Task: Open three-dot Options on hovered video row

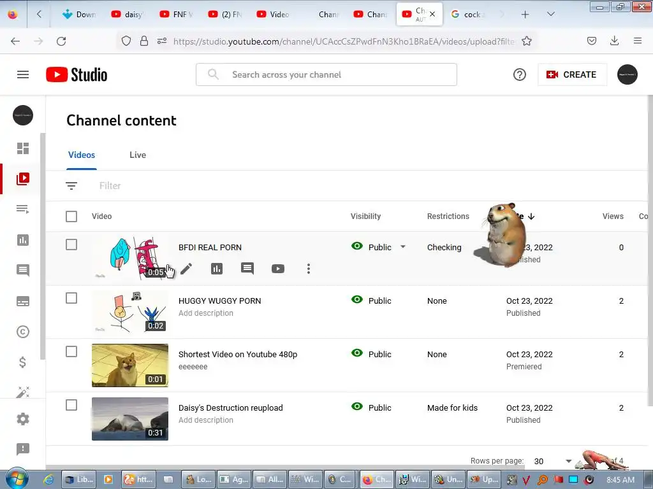Action: [309, 269]
